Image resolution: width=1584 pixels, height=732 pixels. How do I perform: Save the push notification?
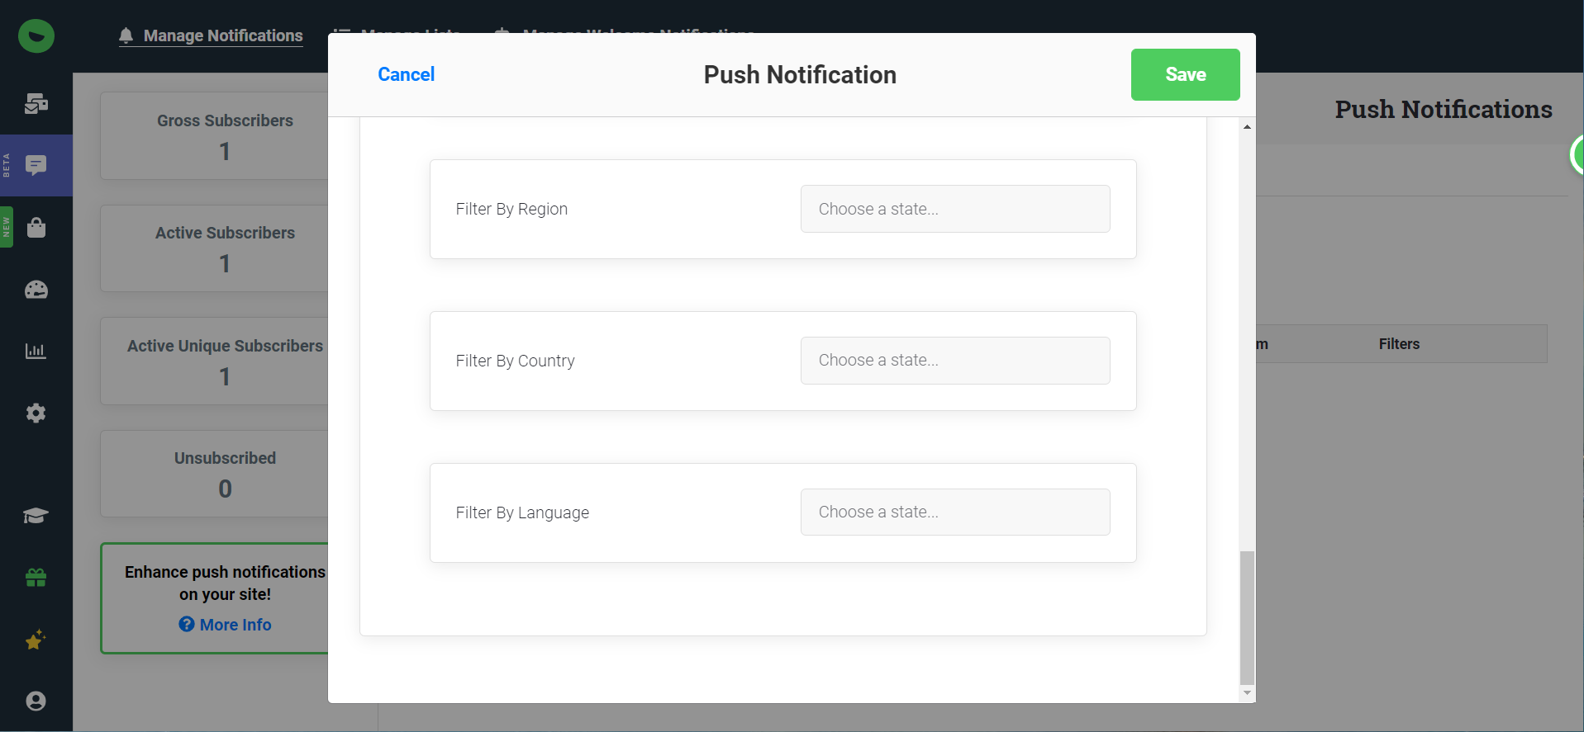[x=1185, y=74]
